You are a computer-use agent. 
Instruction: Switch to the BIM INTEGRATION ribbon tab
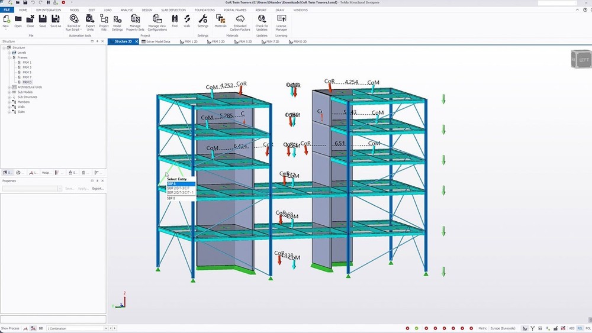click(49, 10)
